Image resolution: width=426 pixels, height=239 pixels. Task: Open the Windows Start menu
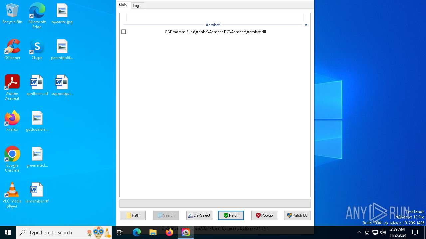tap(8, 232)
